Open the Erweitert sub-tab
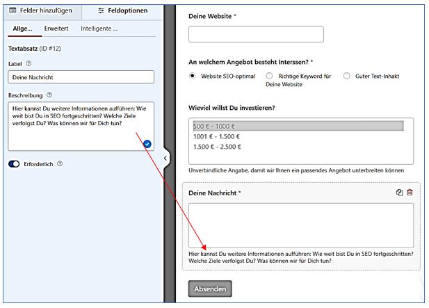 click(56, 29)
